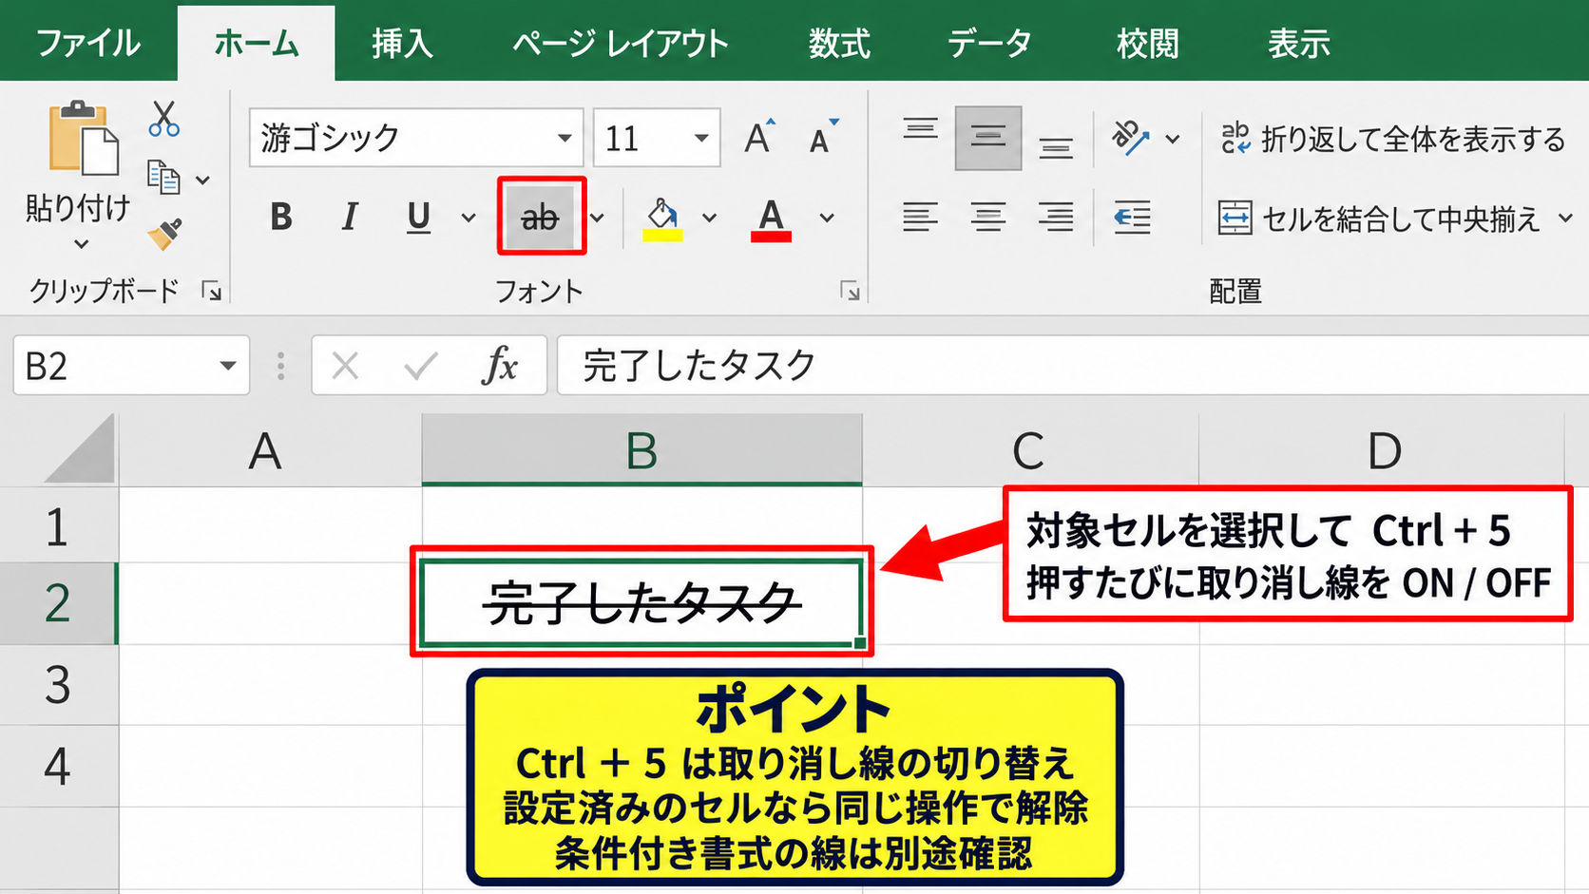Open the フォント dialog launcher
The image size is (1589, 894).
coord(851,291)
